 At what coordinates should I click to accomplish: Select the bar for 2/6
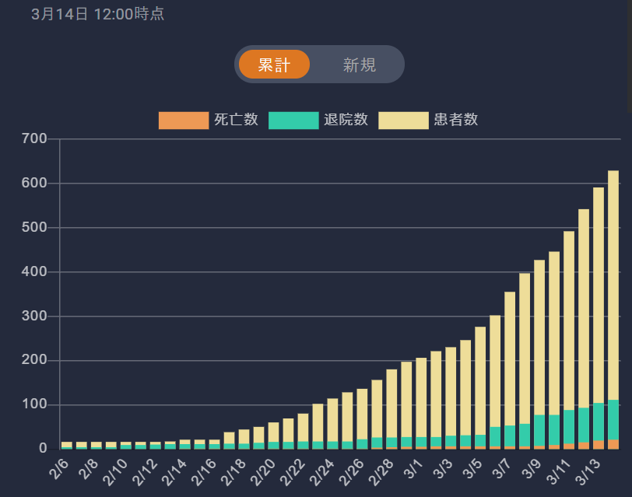click(x=67, y=446)
